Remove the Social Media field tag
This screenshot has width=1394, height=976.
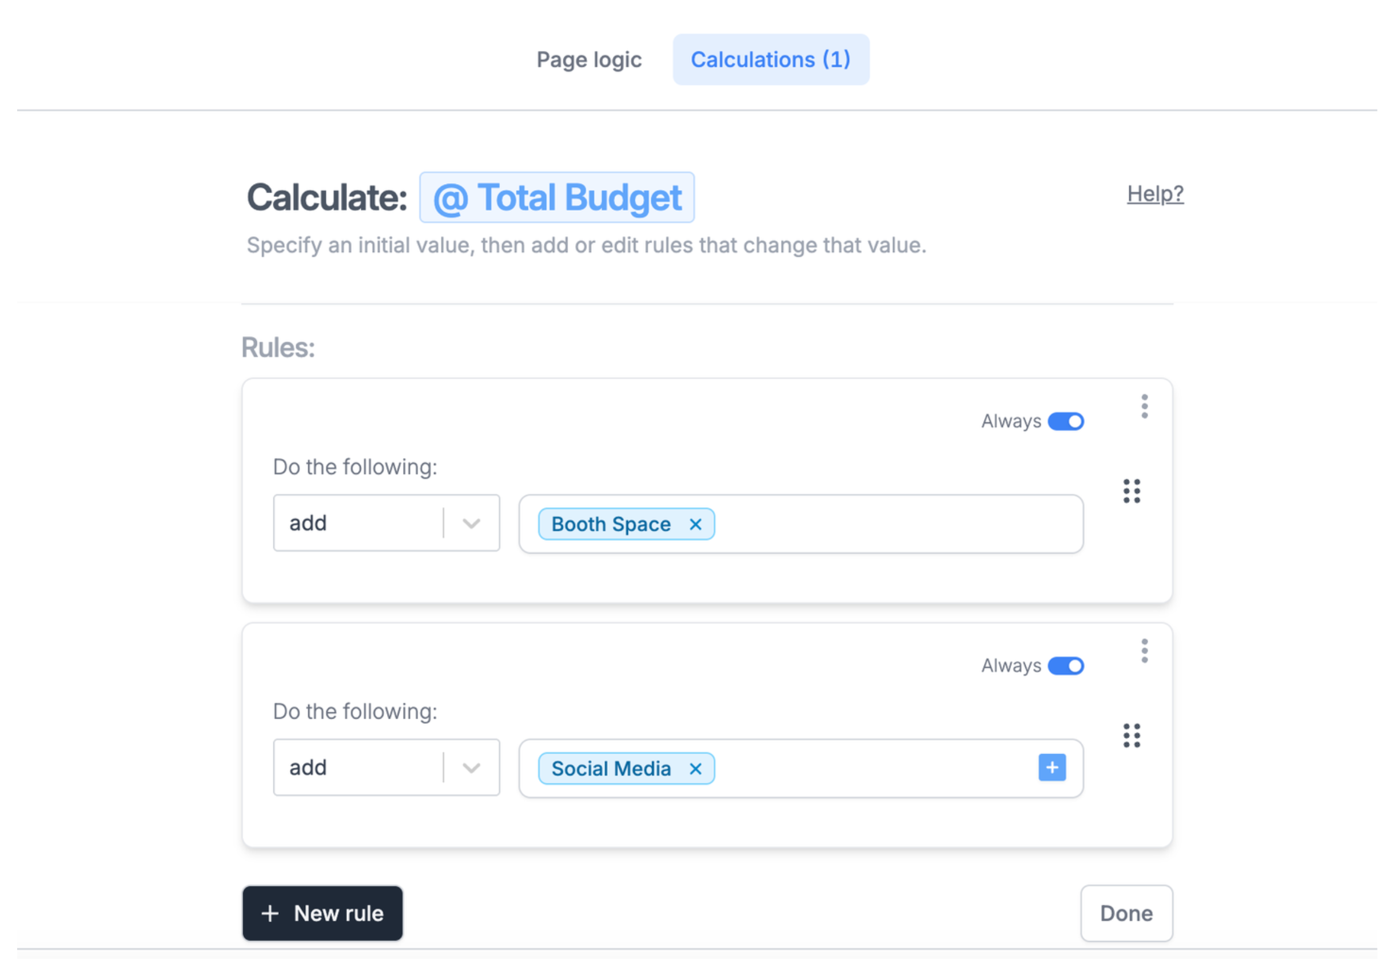click(696, 768)
